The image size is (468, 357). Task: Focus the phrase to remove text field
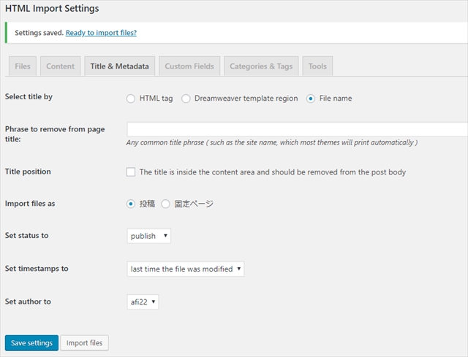click(x=297, y=130)
